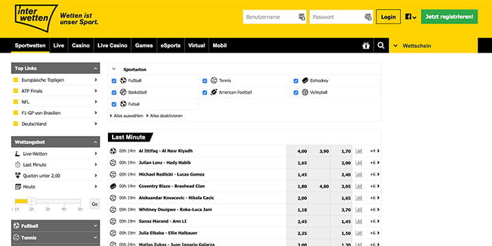
Task: Click statistics icon for Coventry Blaze match
Action: 359,187
